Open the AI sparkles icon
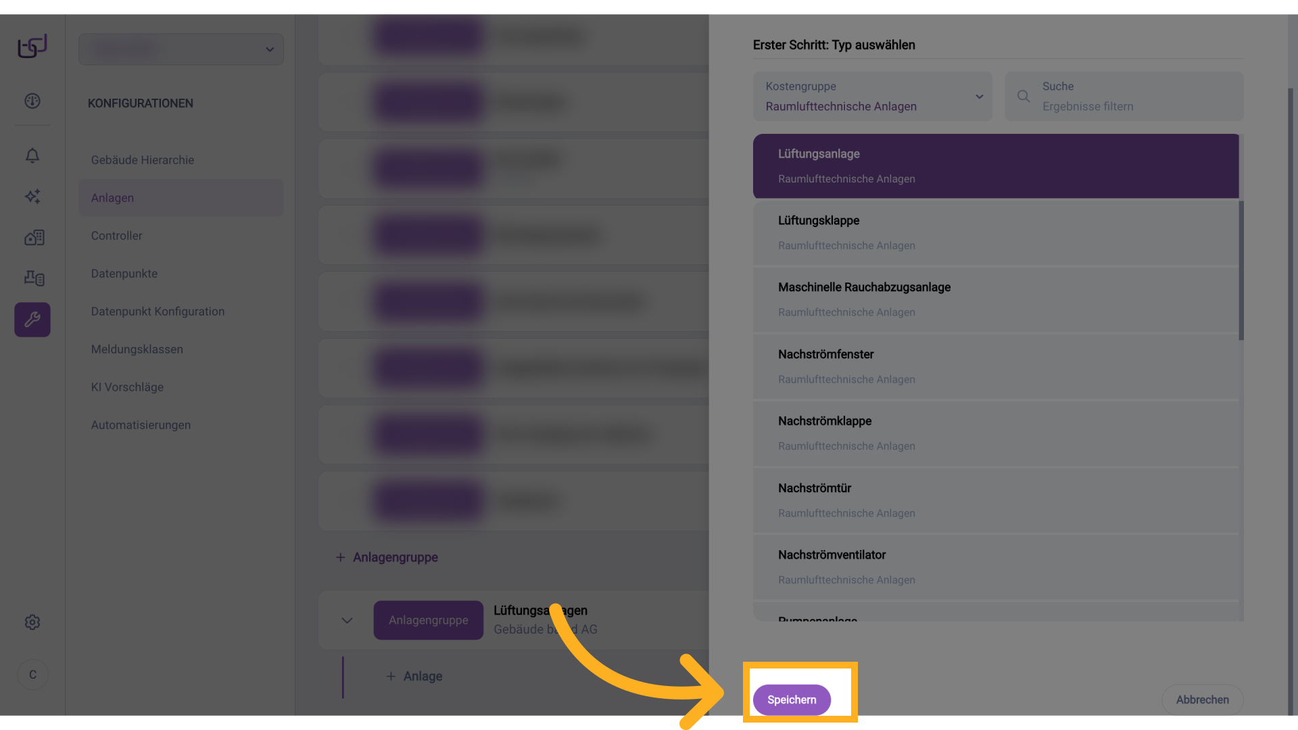The width and height of the screenshot is (1298, 730). pos(32,197)
